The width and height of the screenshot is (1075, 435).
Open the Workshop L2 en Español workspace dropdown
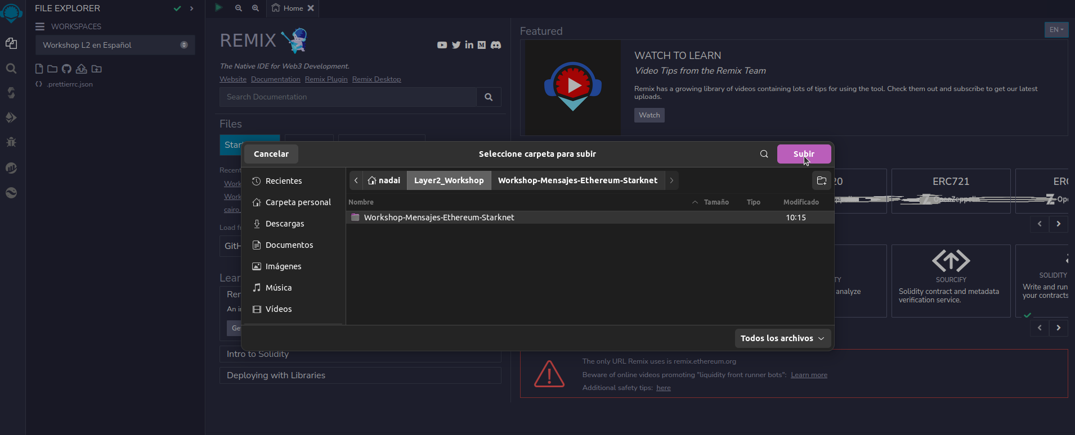[115, 45]
